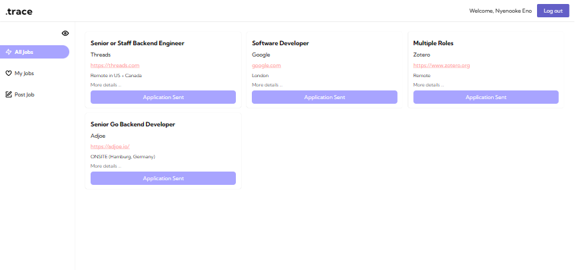This screenshot has width=575, height=270.
Task: Click Application Sent on Zotero job card
Action: pos(486,97)
